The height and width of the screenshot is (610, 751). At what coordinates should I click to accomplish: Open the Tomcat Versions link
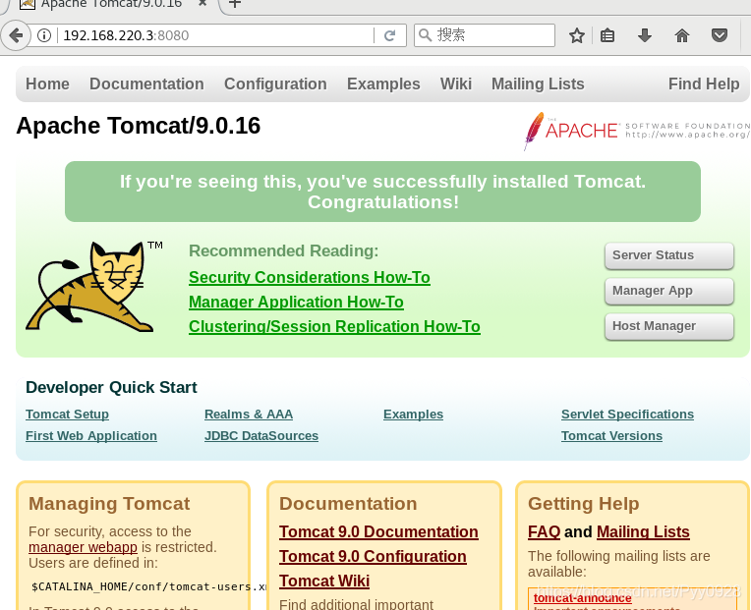(x=611, y=436)
